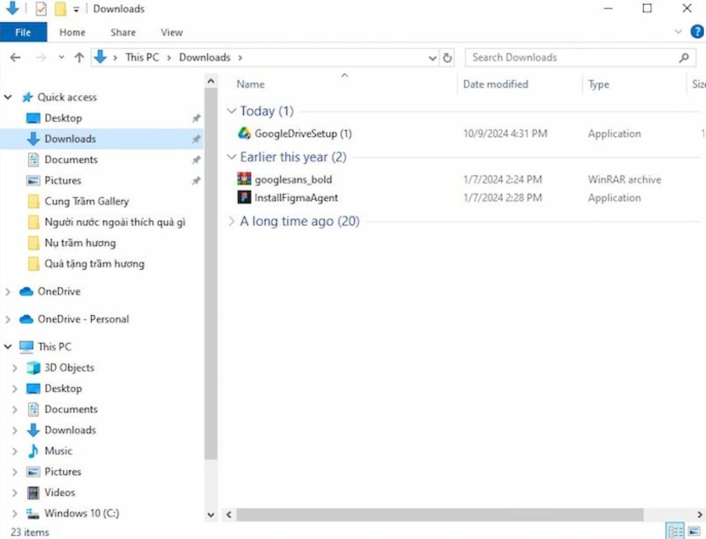The height and width of the screenshot is (539, 706).
Task: Open the File menu
Action: 23,32
